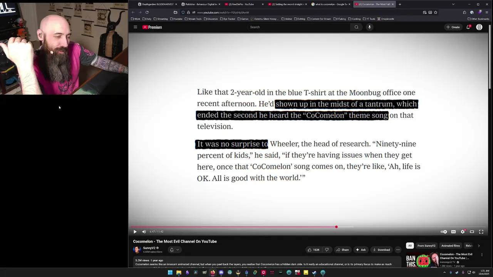493x277 pixels.
Task: Switch to Publisher - Behaviour Digital tab
Action: (x=200, y=4)
